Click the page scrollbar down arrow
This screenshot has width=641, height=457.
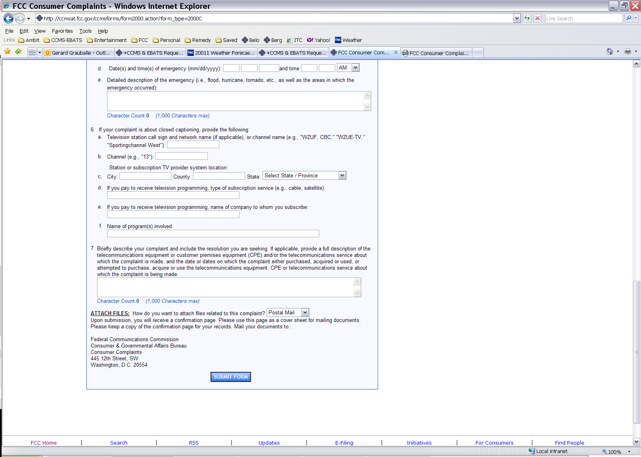637,441
